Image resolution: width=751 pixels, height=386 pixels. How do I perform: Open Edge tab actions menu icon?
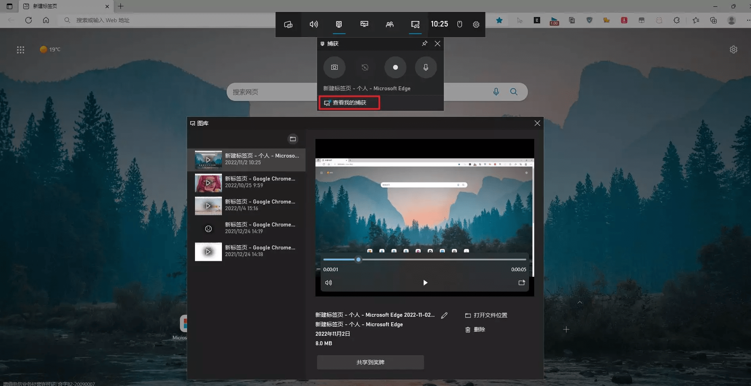[10, 6]
